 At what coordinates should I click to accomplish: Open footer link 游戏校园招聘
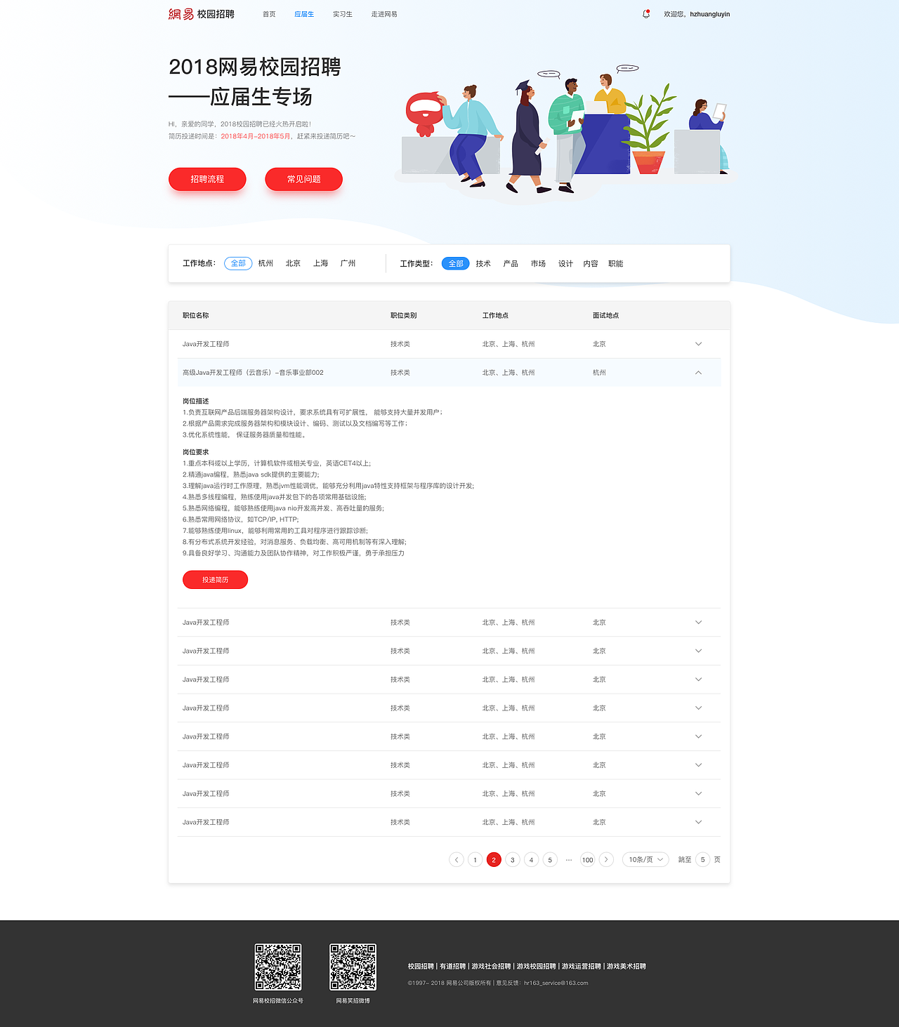tap(537, 967)
